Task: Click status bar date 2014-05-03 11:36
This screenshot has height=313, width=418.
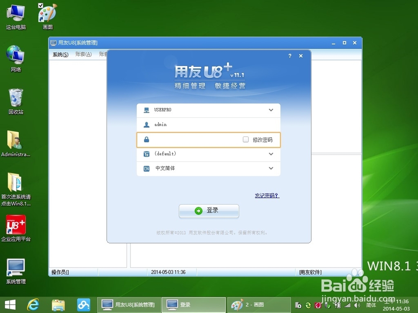Action: 168,272
